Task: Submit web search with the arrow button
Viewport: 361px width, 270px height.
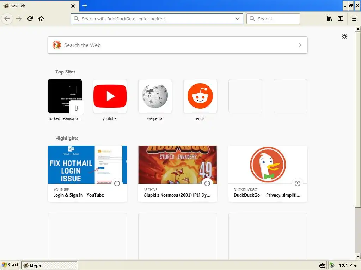Action: pyautogui.click(x=299, y=45)
